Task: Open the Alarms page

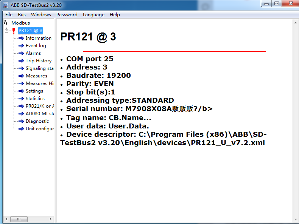Action: point(33,53)
